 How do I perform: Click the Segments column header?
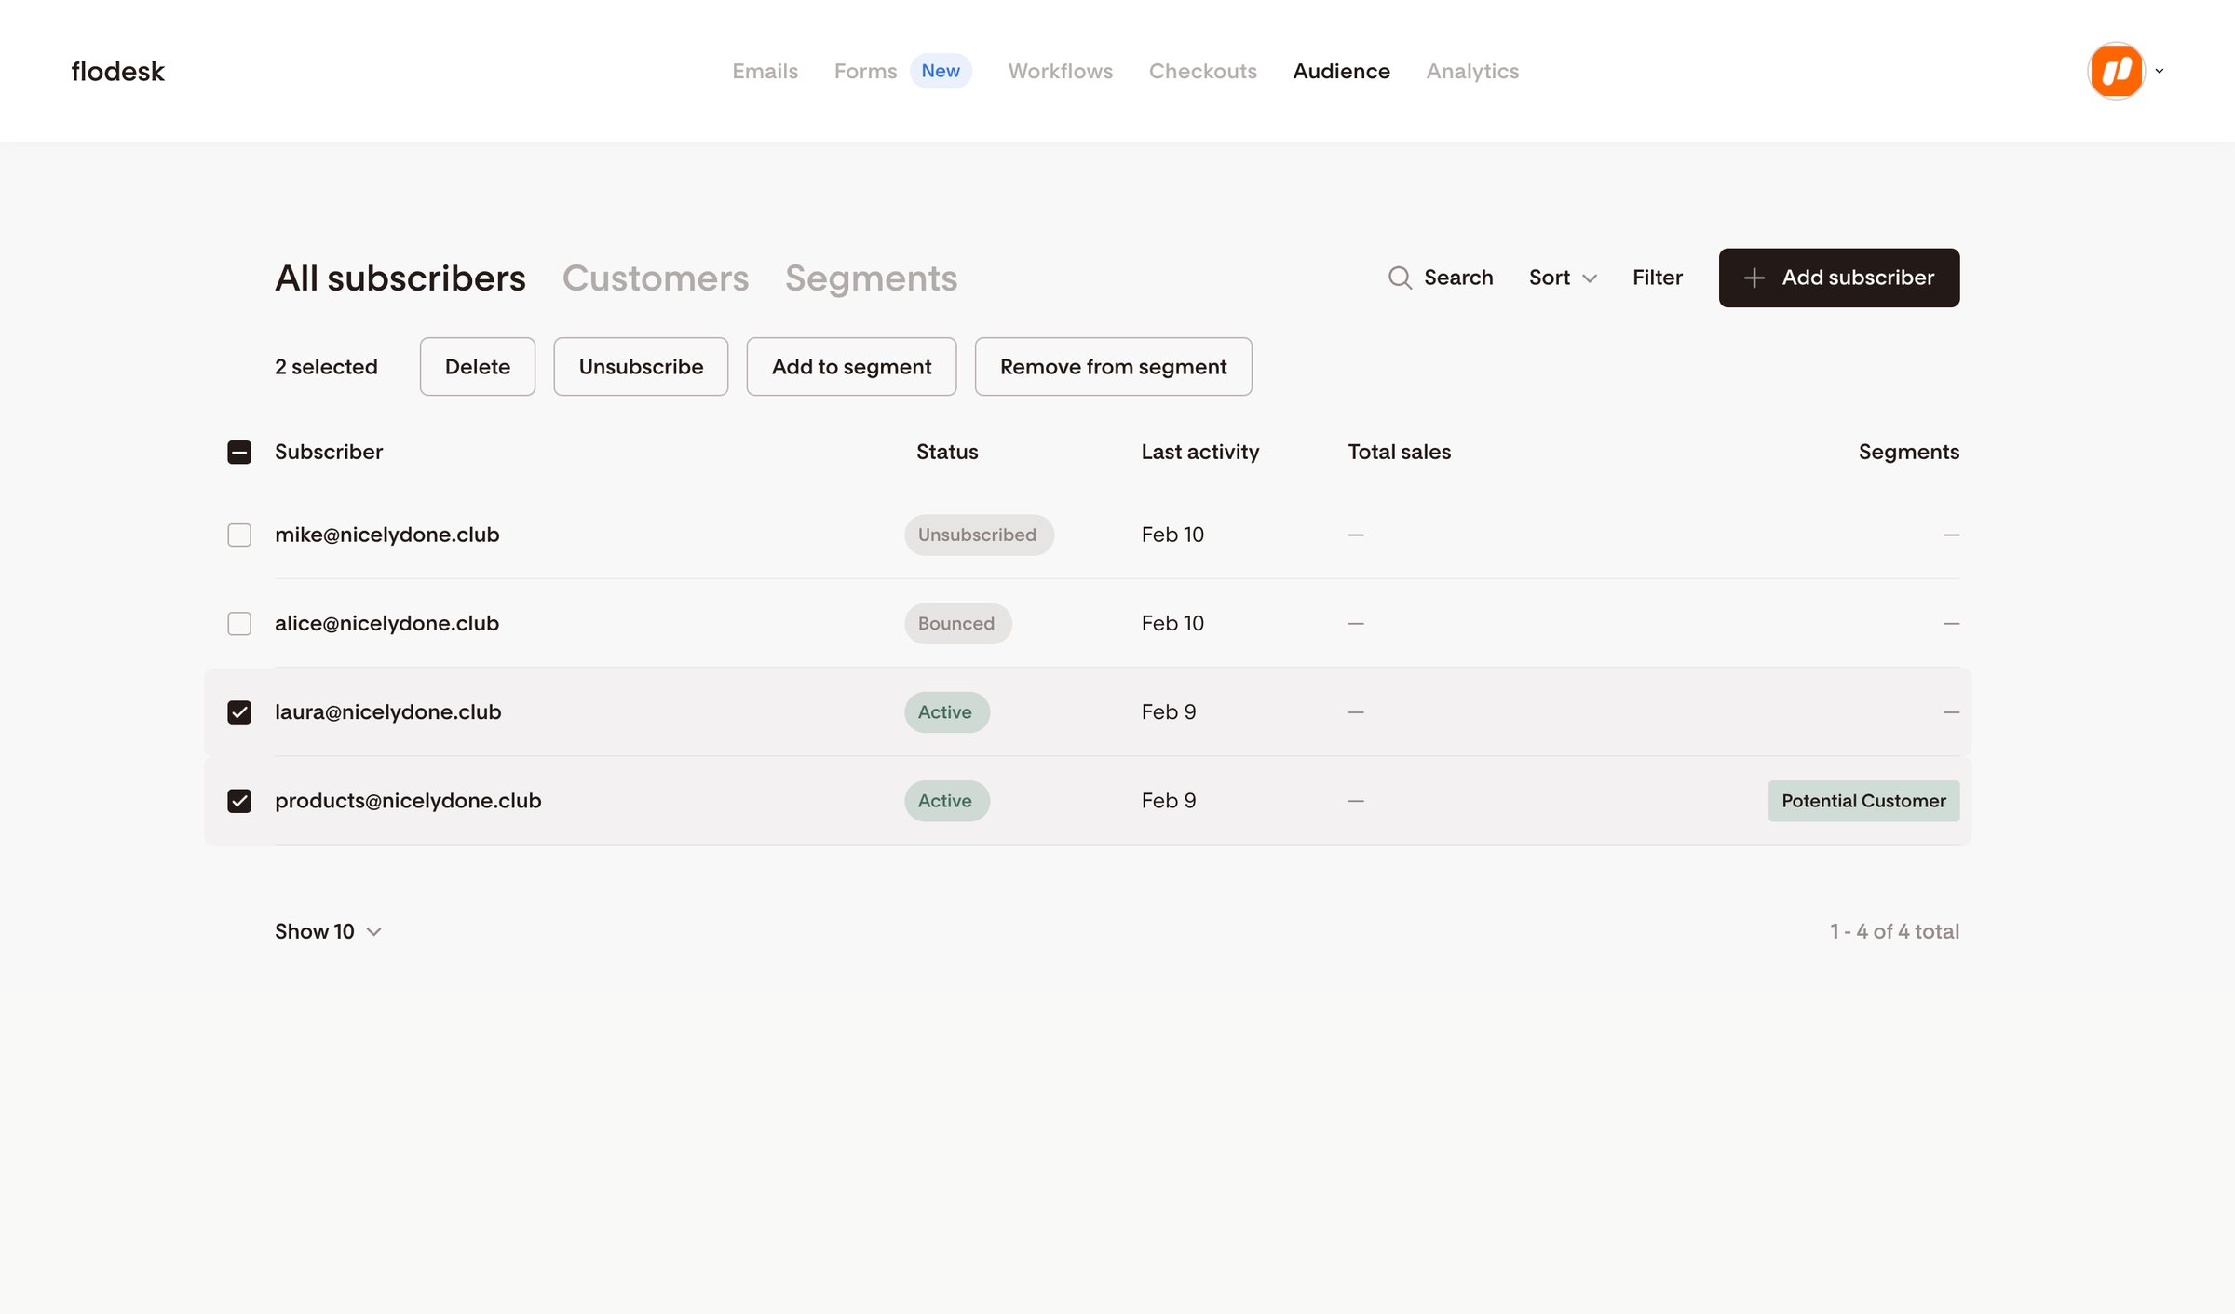tap(1908, 452)
